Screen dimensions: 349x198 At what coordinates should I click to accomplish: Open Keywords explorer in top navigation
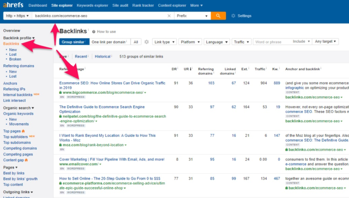(92, 5)
